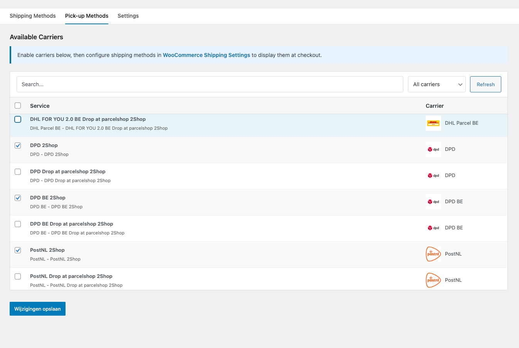This screenshot has width=519, height=348.
Task: Click the PostNL carrier name in the PostNL 2Shop row
Action: (453, 254)
